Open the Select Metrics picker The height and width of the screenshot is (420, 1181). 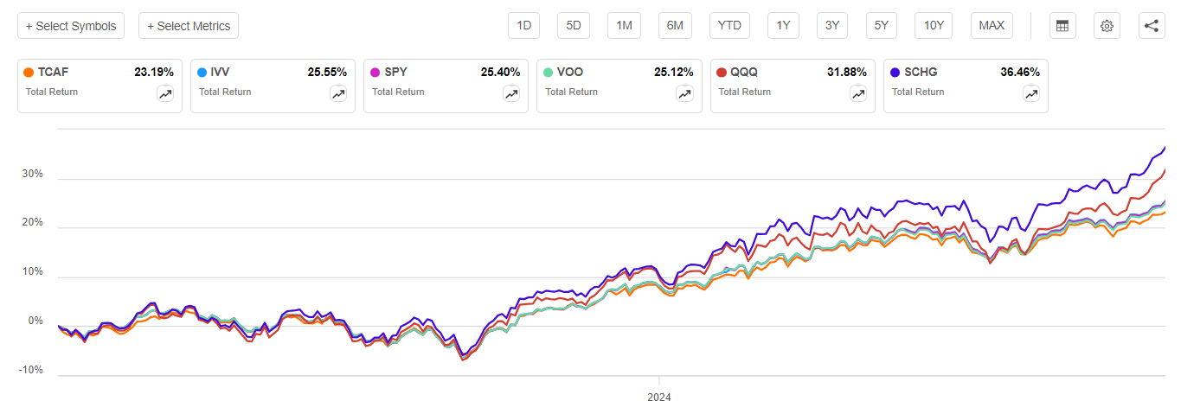pyautogui.click(x=189, y=26)
